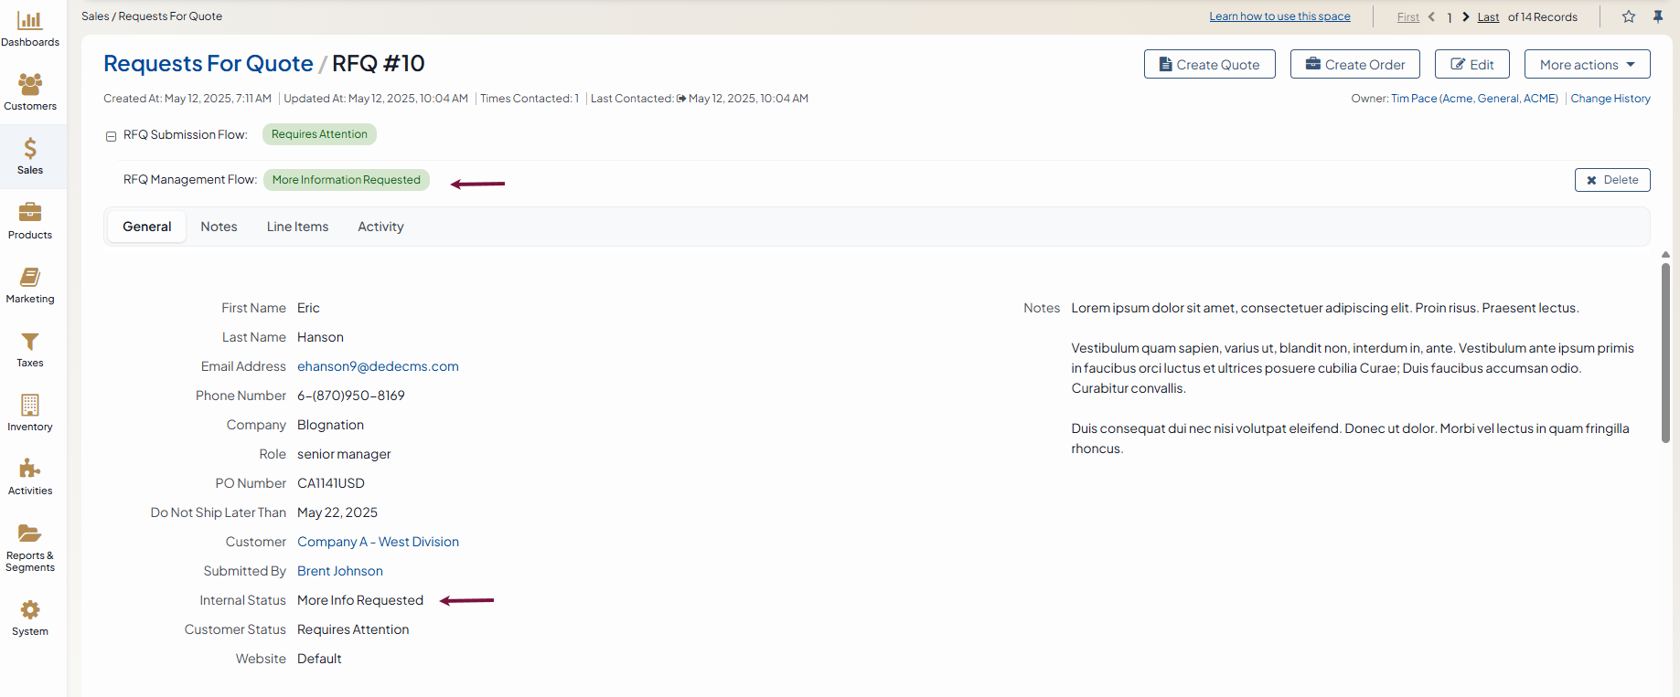Delete the RFQ with Delete button
This screenshot has width=1680, height=697.
coord(1612,180)
